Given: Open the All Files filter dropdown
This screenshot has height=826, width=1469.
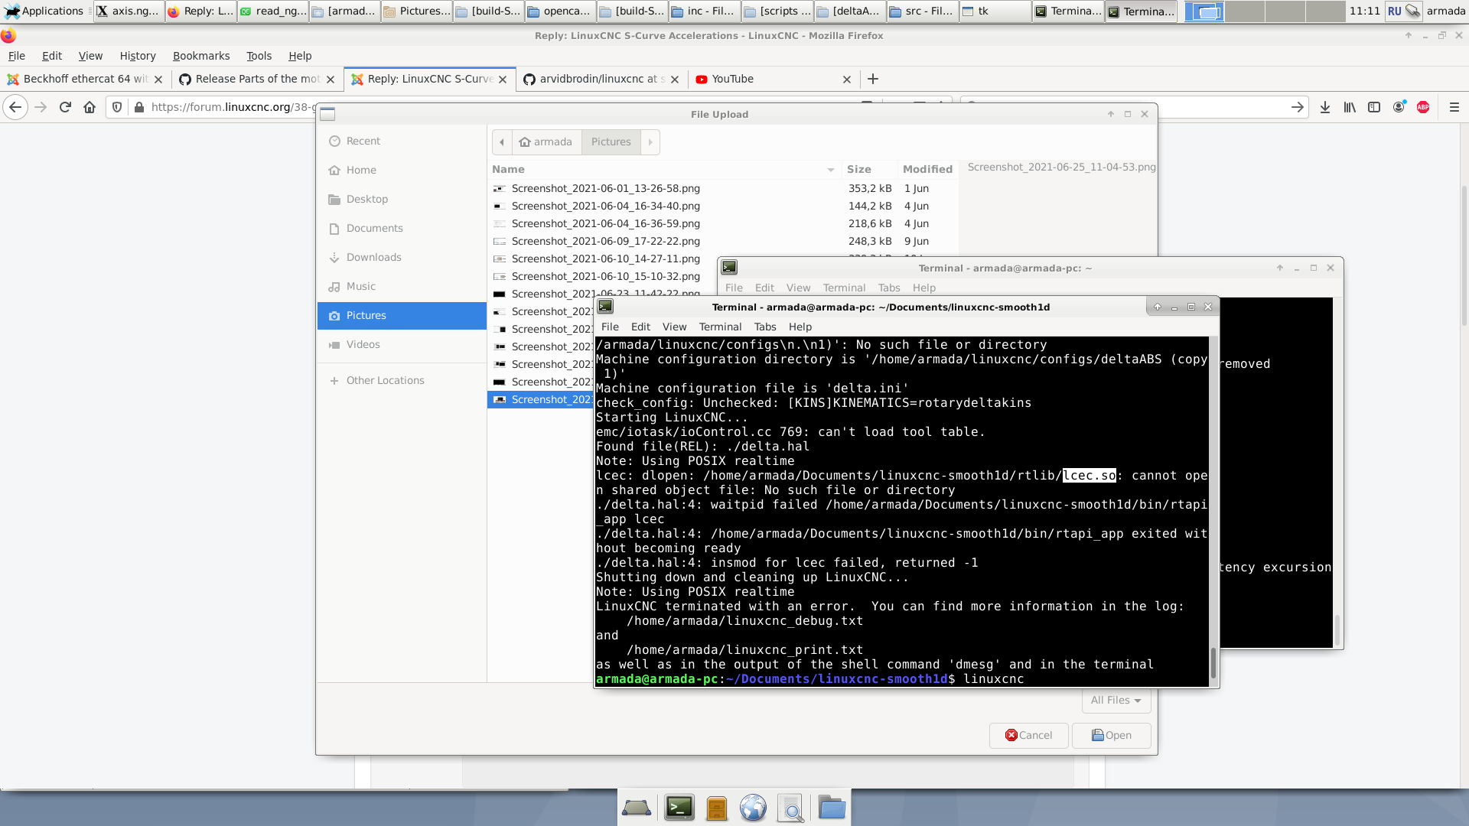Looking at the screenshot, I should (x=1116, y=701).
